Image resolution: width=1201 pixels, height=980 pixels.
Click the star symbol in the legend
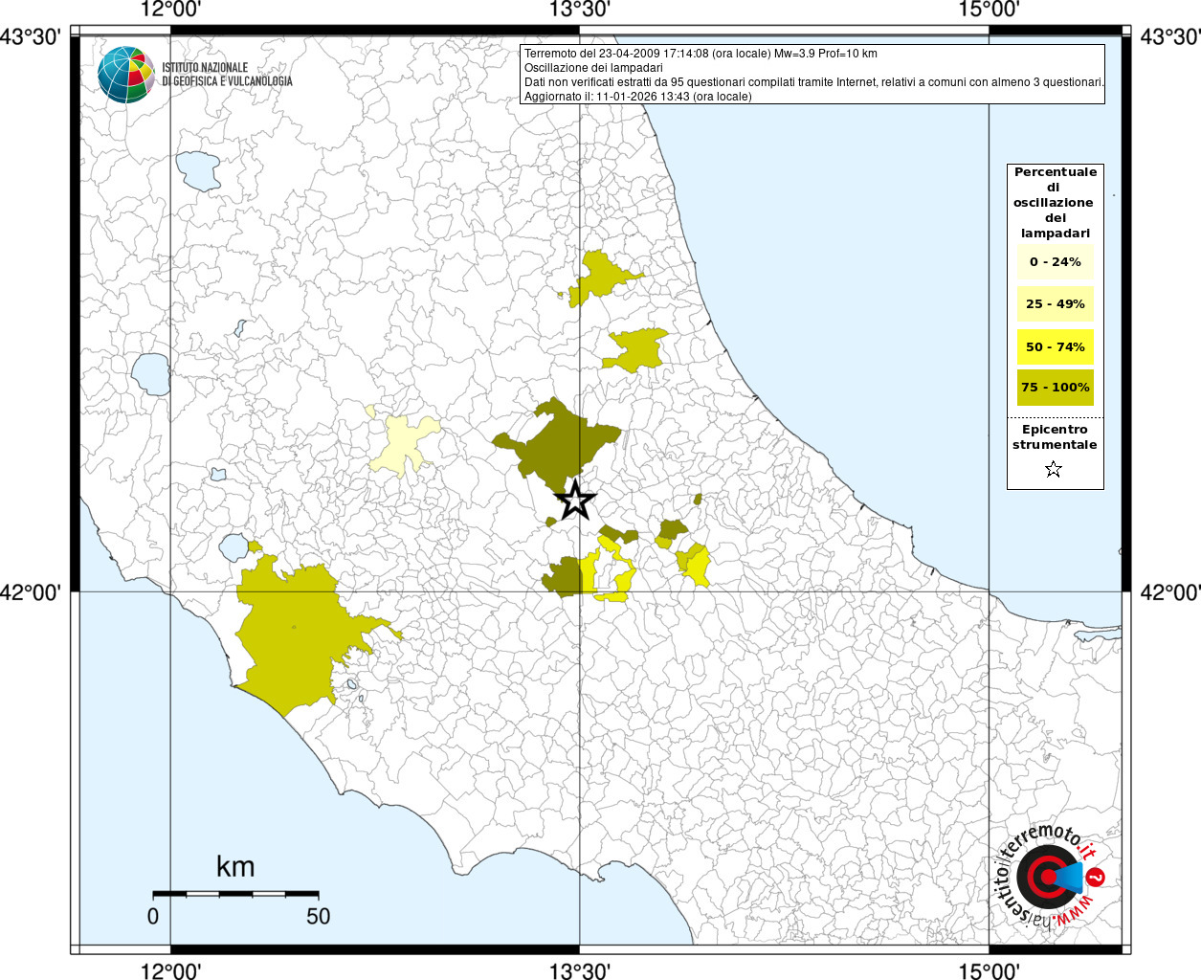tap(1054, 469)
